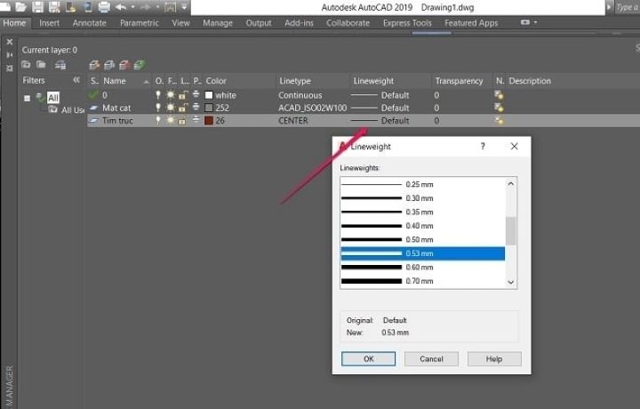Click the Set Current layer icon
640x409 pixels.
click(x=140, y=65)
